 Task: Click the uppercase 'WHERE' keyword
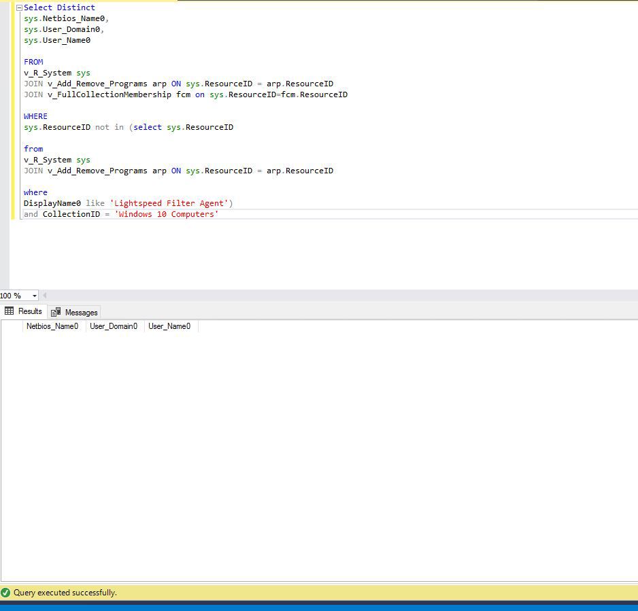click(x=35, y=116)
